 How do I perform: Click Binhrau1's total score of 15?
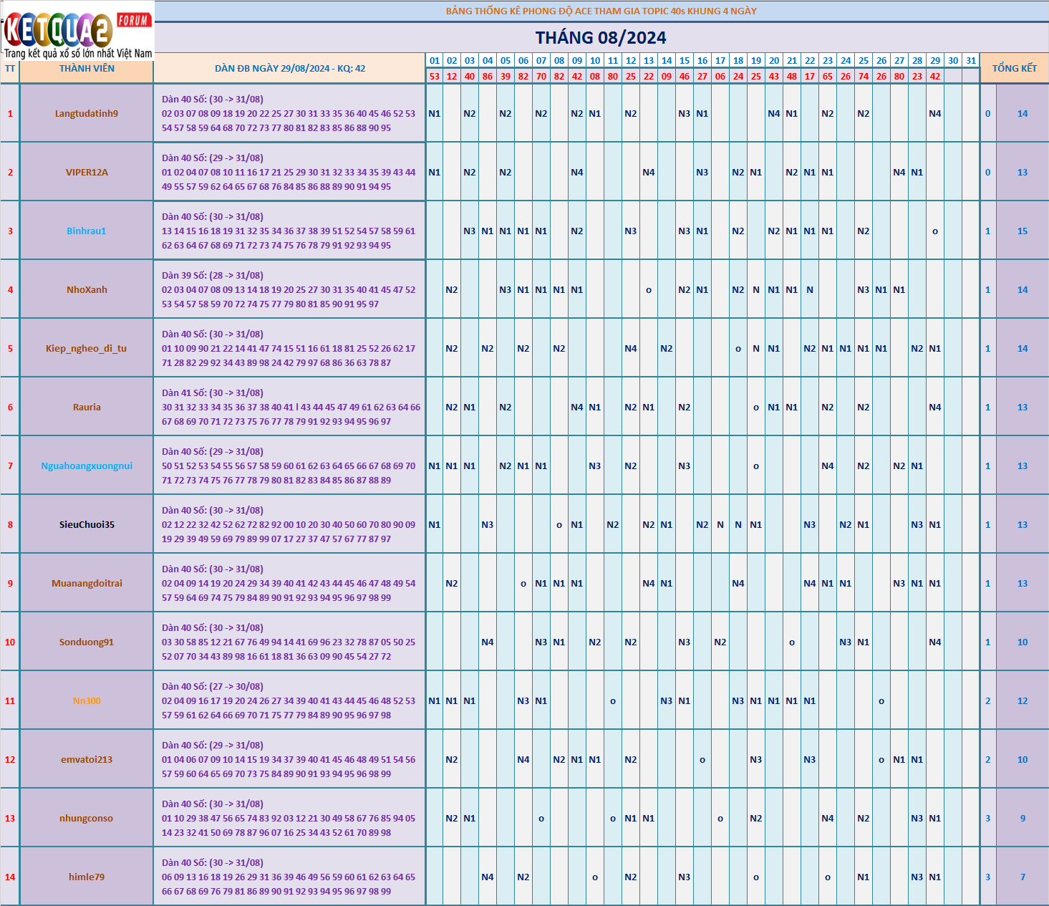tap(1023, 231)
